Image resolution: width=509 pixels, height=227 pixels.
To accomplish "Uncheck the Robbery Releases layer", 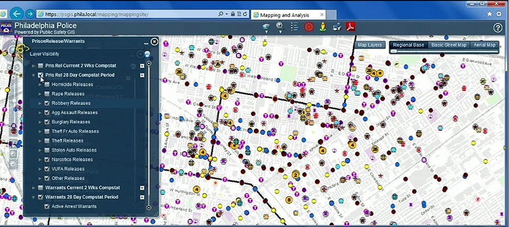I will pos(47,103).
